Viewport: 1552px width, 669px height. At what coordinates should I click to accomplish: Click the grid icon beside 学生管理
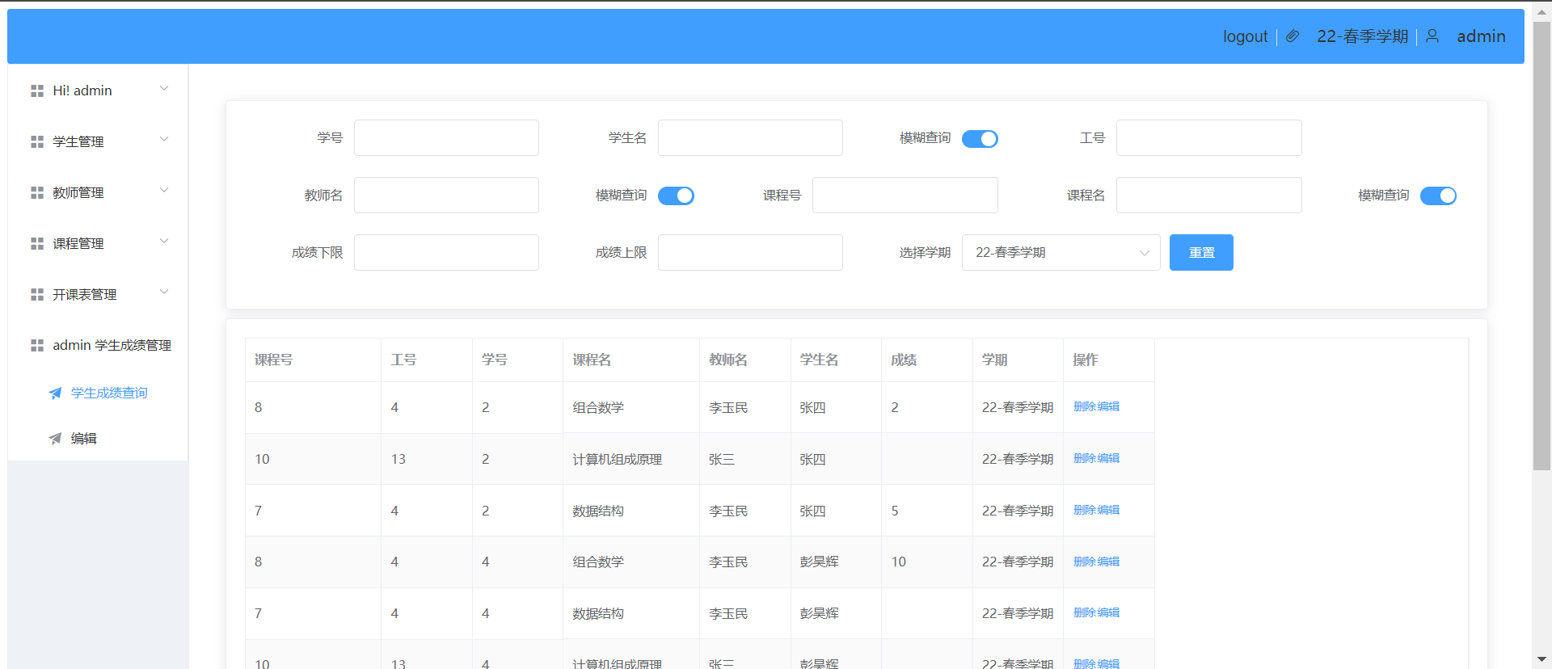pyautogui.click(x=37, y=142)
